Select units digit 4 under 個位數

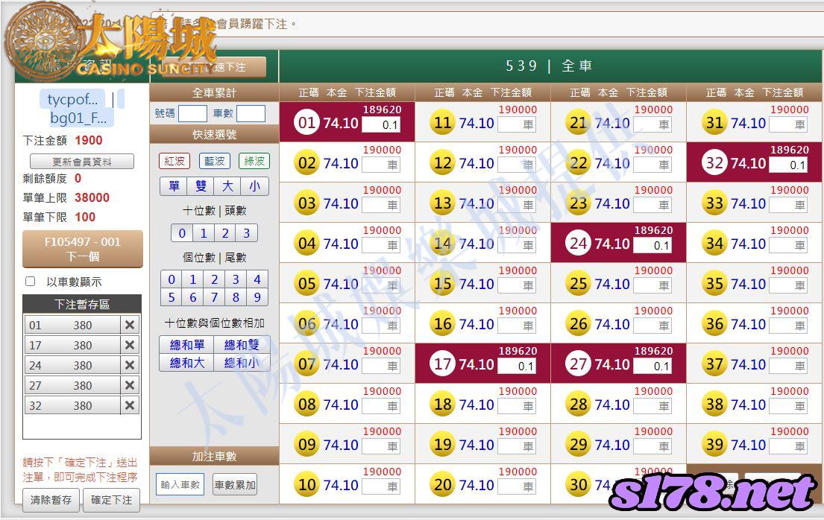tap(257, 279)
